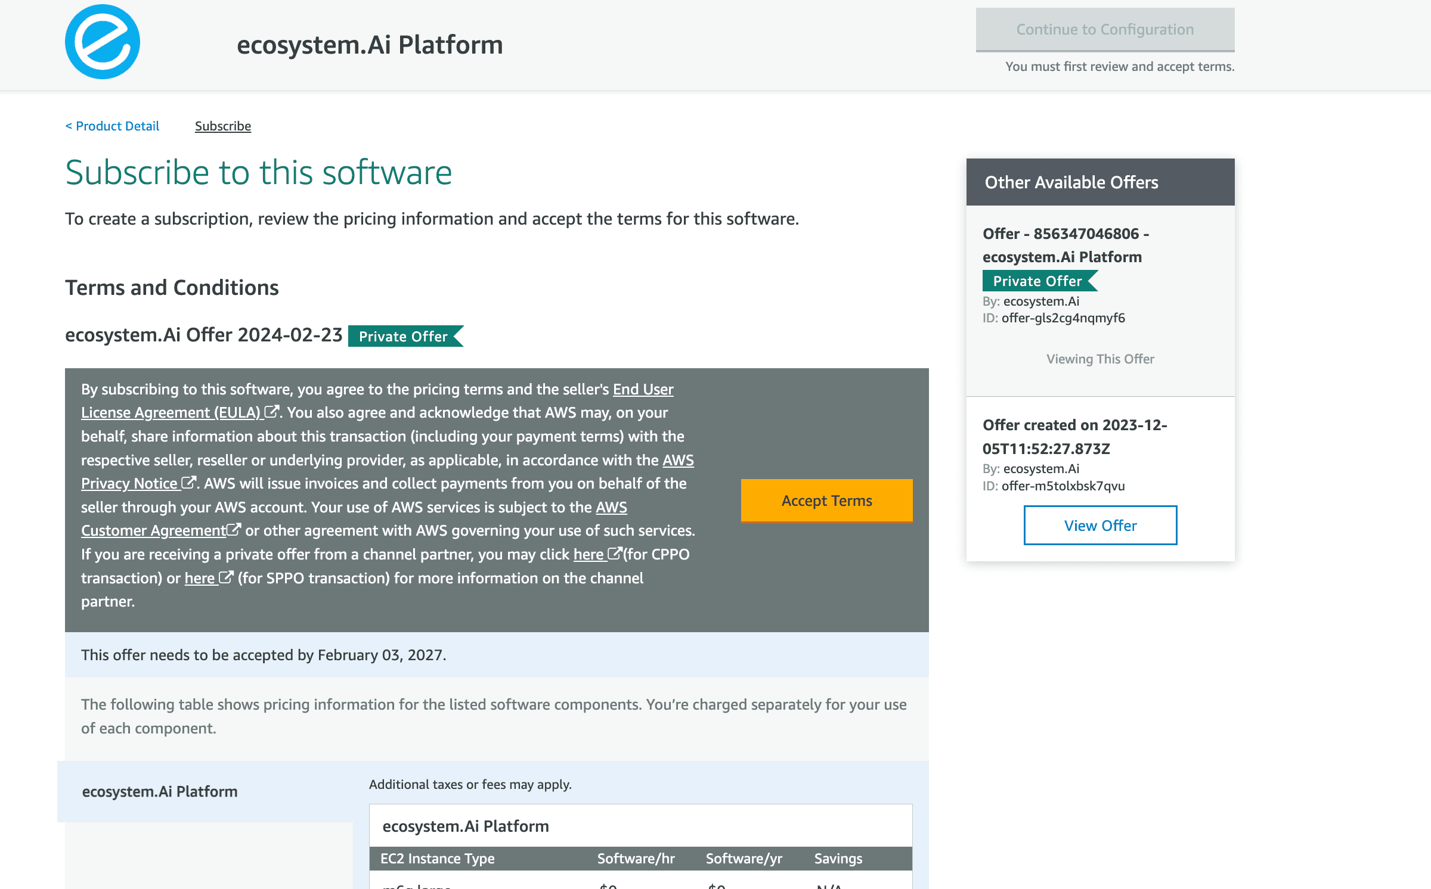Click the 'Offer - 856347046806' title
1431x889 pixels.
point(1066,245)
